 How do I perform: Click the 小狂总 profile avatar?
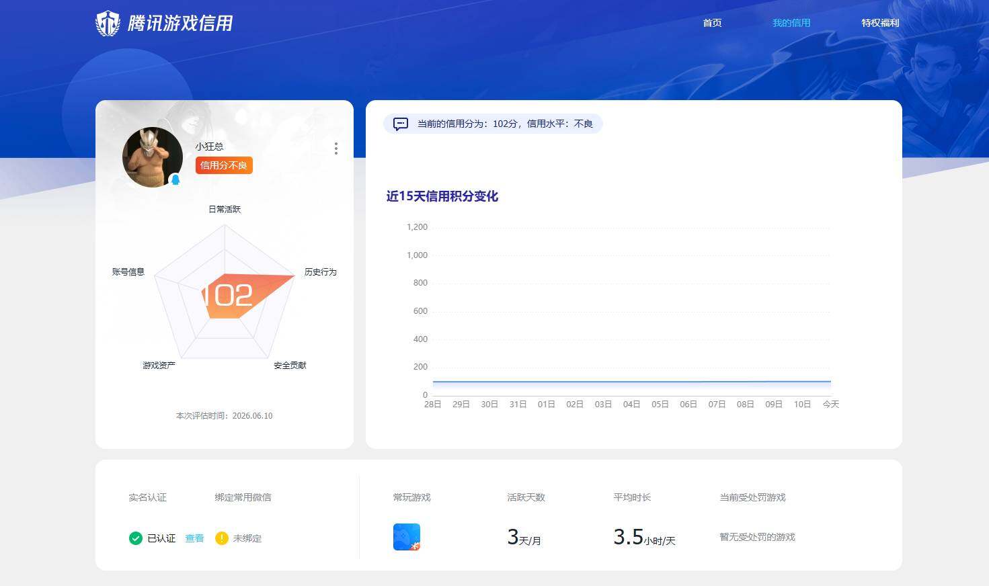tap(153, 157)
